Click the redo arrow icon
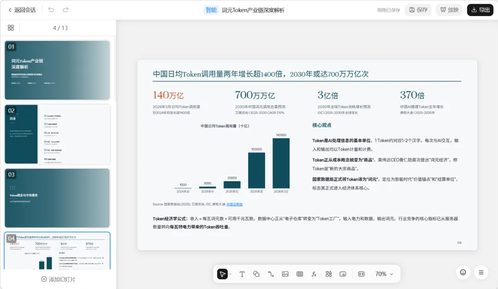 pyautogui.click(x=65, y=10)
